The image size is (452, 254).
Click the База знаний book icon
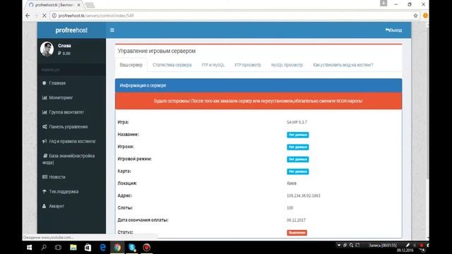click(45, 156)
